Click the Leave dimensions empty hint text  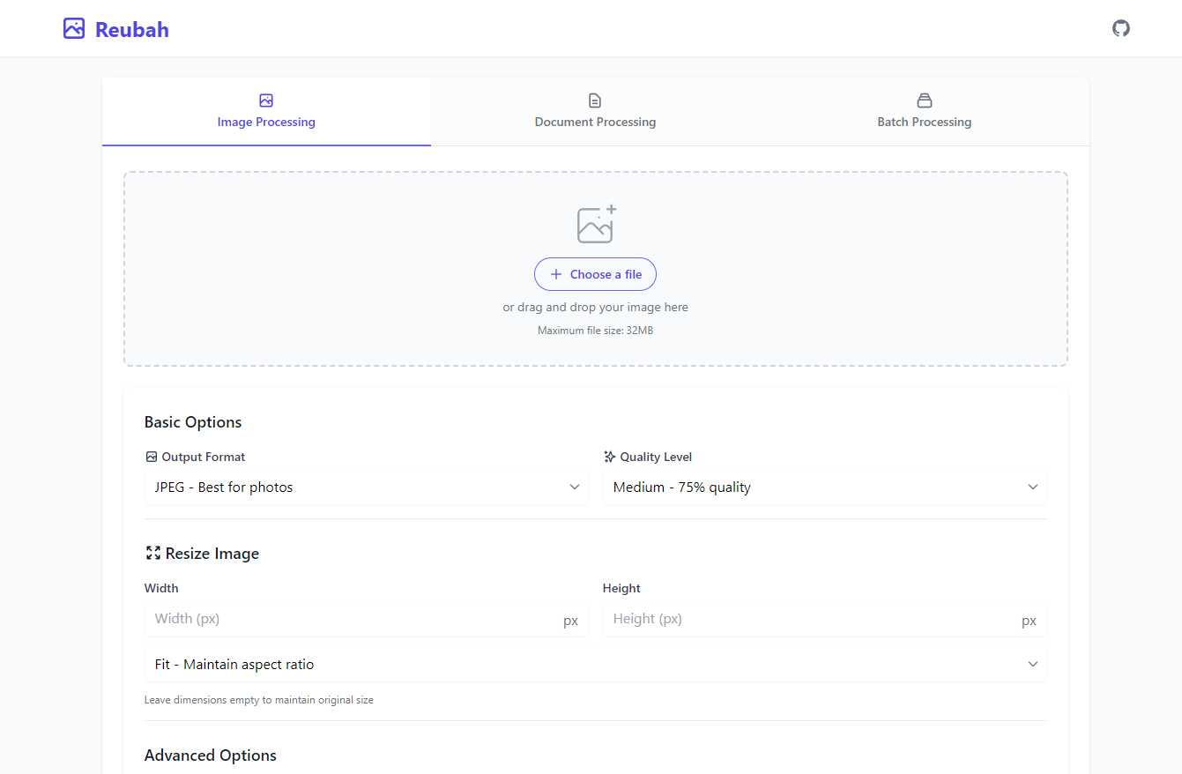click(259, 700)
